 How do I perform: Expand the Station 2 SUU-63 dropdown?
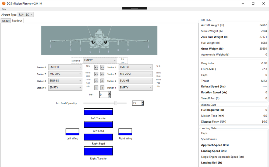136,81
